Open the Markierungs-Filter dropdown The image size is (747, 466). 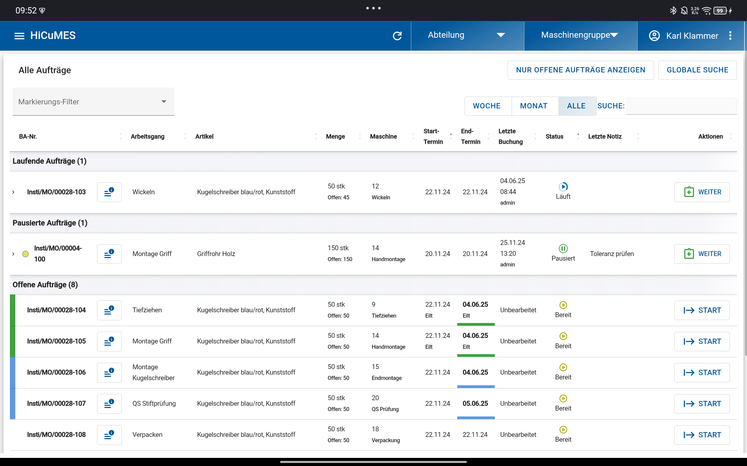(x=93, y=102)
